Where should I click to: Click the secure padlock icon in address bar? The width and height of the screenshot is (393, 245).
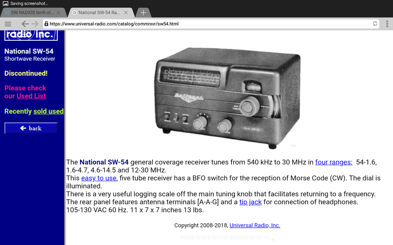point(46,24)
